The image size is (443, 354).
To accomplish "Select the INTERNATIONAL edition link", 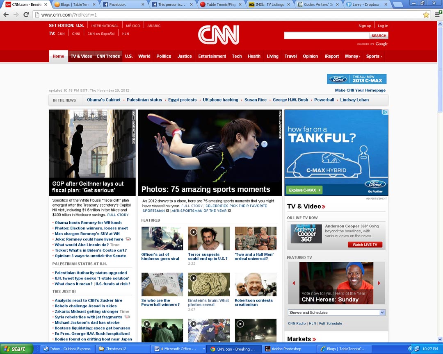I will [x=105, y=26].
